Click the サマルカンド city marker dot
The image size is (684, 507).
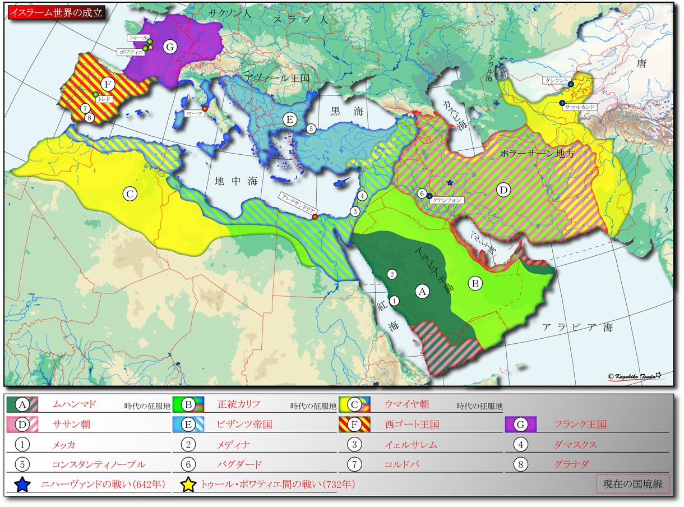pyautogui.click(x=561, y=103)
